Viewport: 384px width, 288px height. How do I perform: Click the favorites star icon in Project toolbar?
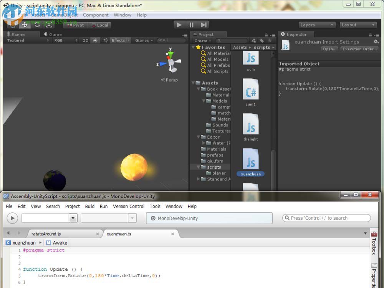(270, 40)
